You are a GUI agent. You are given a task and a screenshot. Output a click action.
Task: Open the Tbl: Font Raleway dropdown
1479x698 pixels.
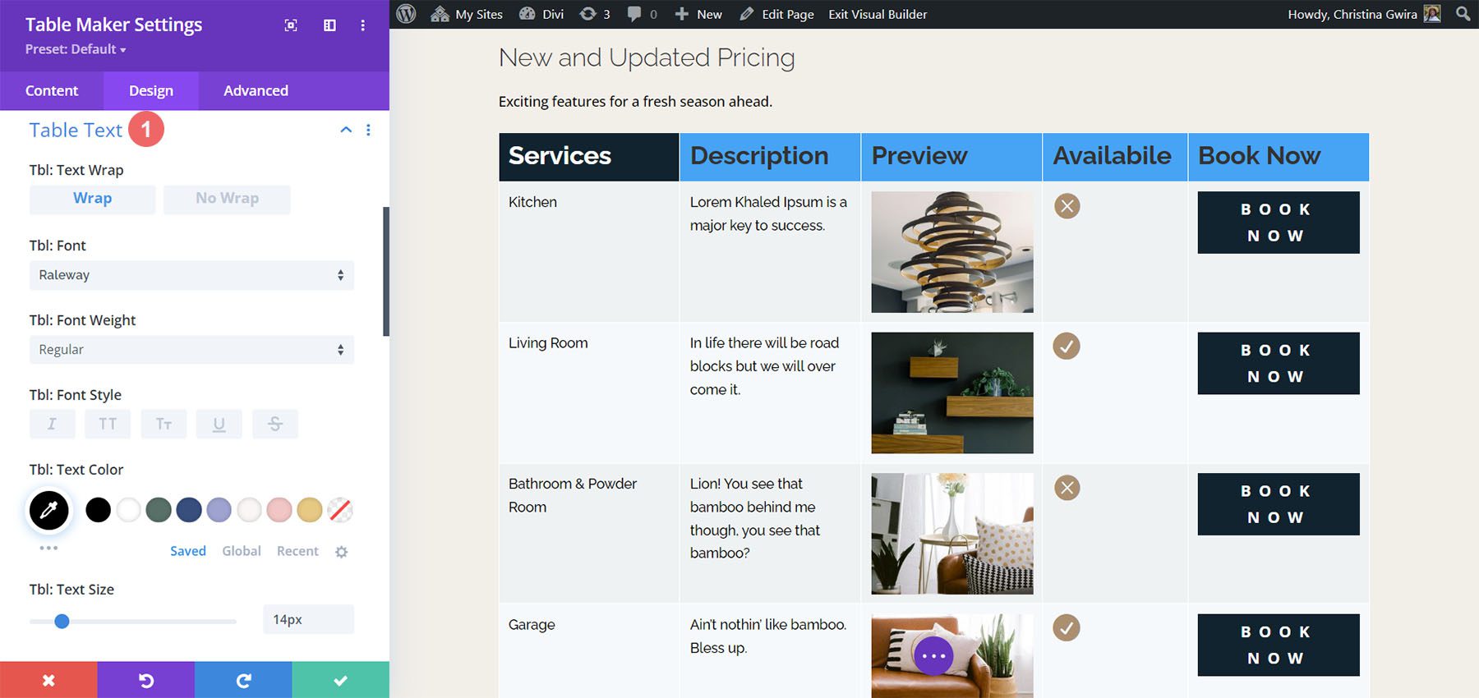pyautogui.click(x=191, y=275)
